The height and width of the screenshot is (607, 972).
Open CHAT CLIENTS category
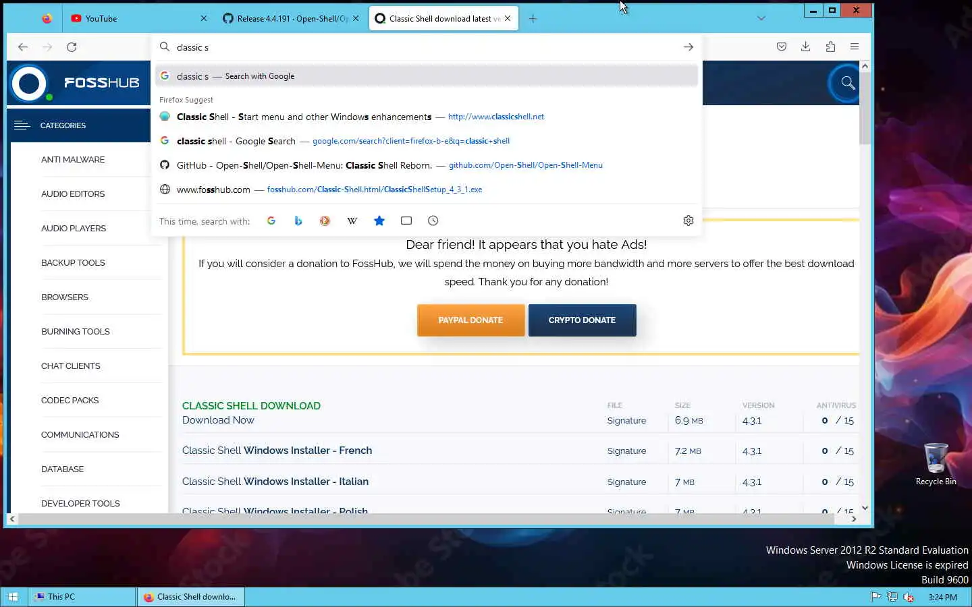[x=71, y=366]
